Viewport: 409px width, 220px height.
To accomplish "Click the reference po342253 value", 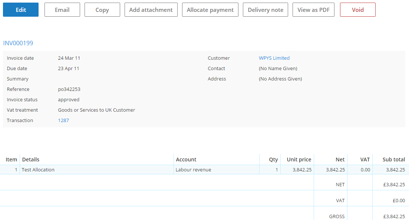I will coord(69,89).
